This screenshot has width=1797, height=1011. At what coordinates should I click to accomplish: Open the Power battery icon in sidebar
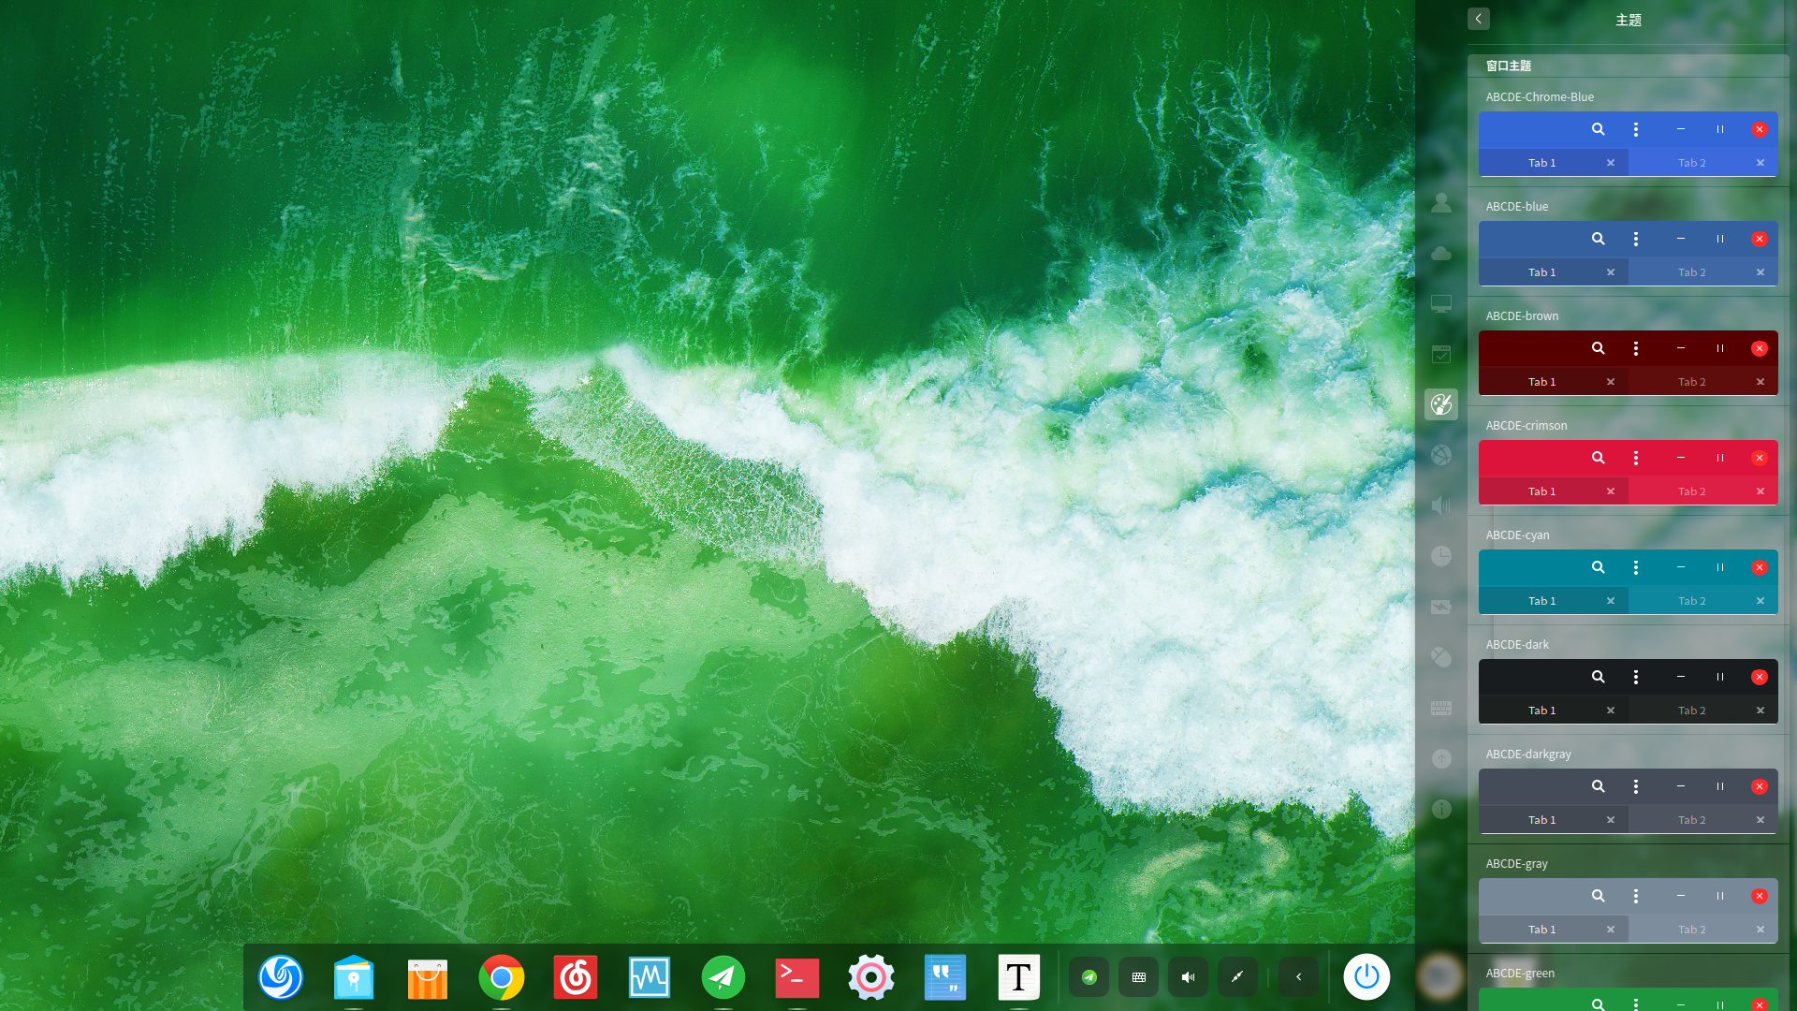tap(1441, 607)
